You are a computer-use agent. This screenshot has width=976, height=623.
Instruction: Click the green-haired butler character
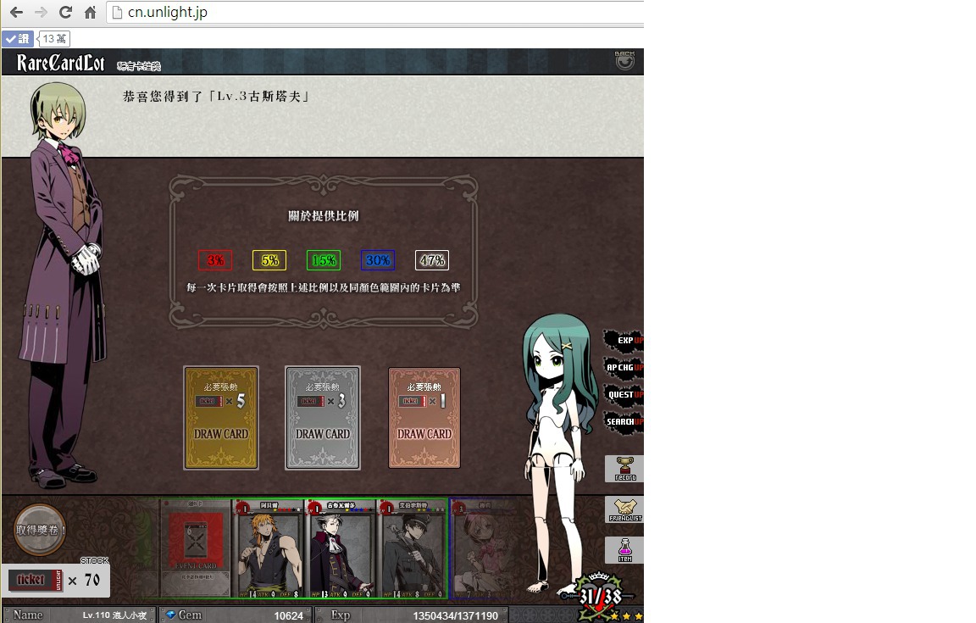tap(64, 286)
